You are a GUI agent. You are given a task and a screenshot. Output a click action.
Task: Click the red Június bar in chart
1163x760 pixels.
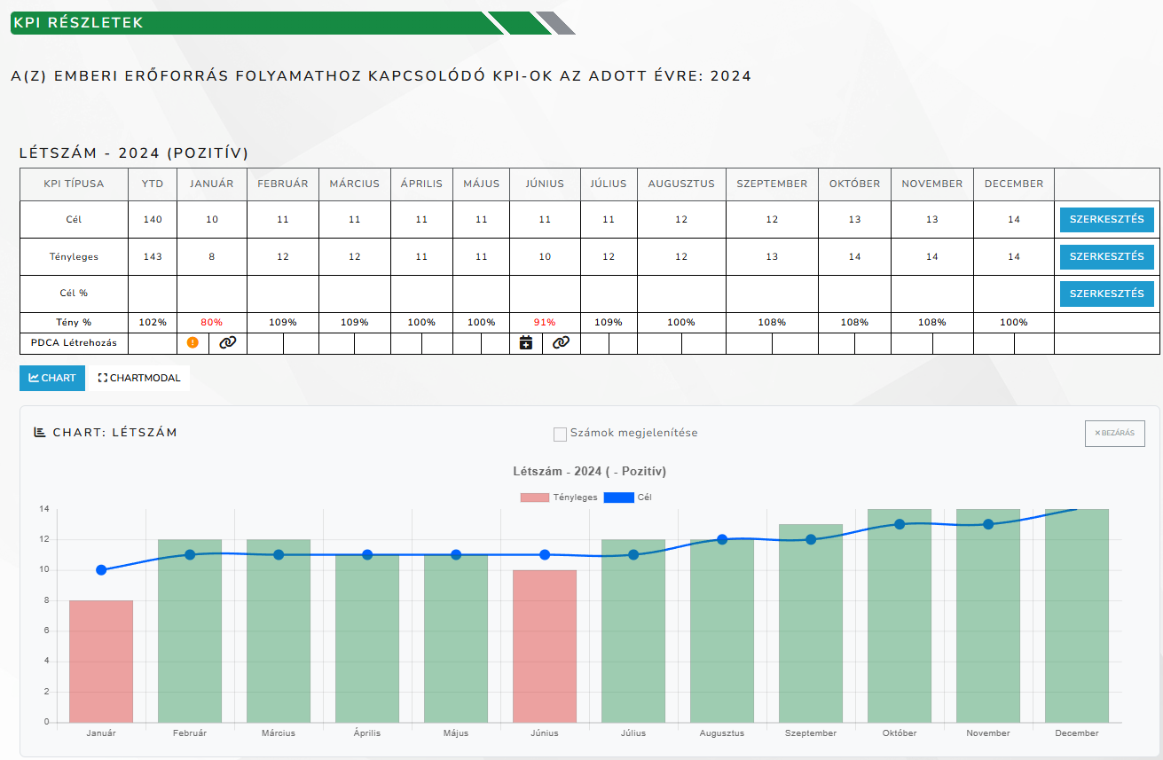coord(545,646)
